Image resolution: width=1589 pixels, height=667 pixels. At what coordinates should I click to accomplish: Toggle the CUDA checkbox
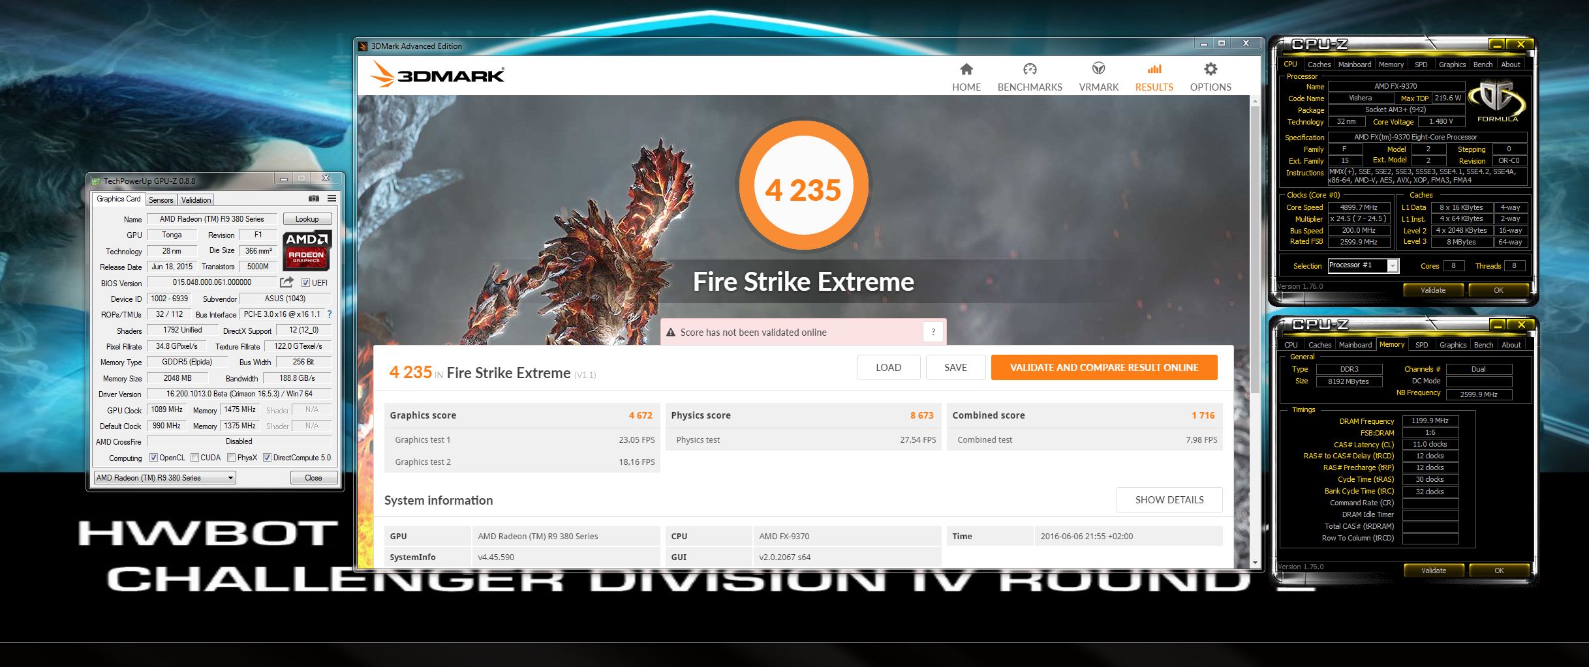tap(194, 458)
